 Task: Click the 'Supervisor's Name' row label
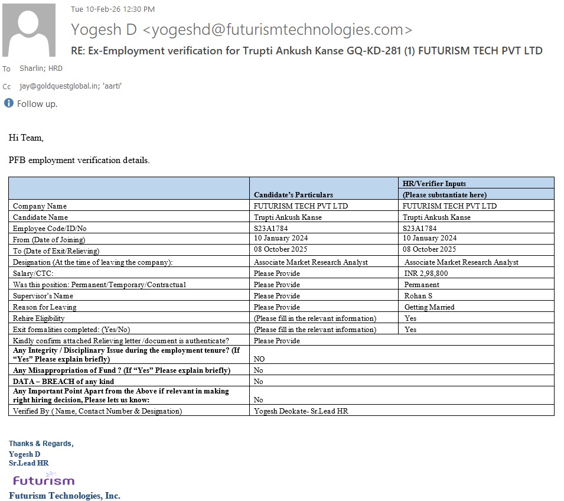[x=43, y=296]
